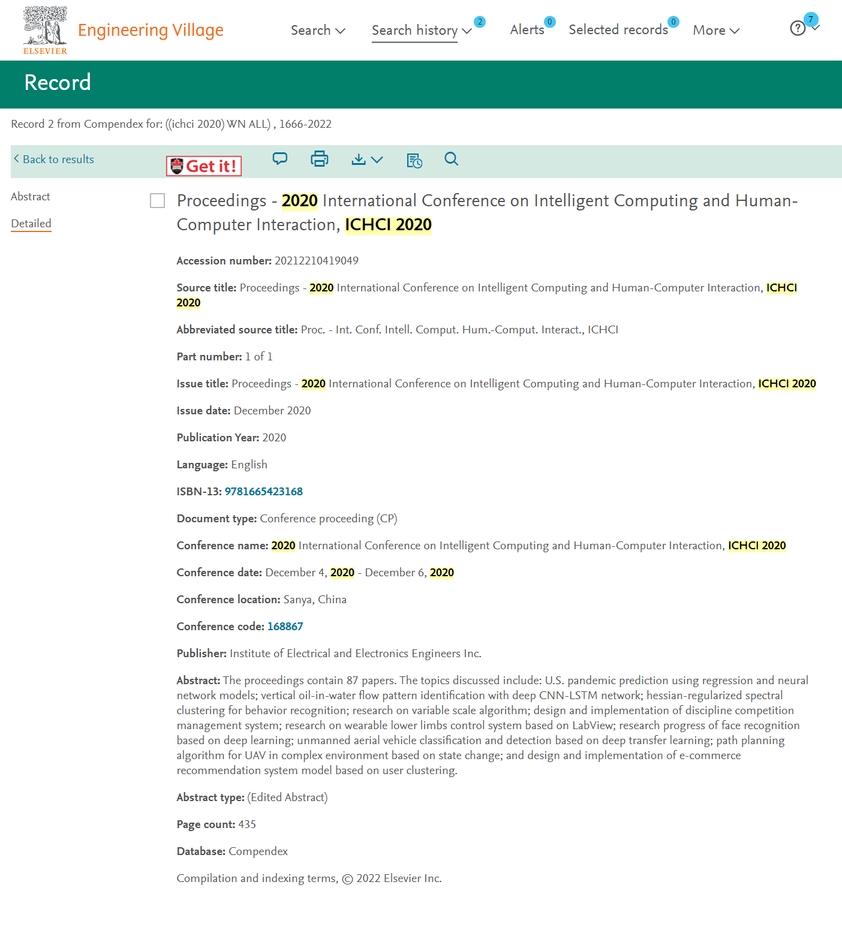Open the comment/feedback speech bubble icon
The width and height of the screenshot is (842, 927).
click(280, 159)
